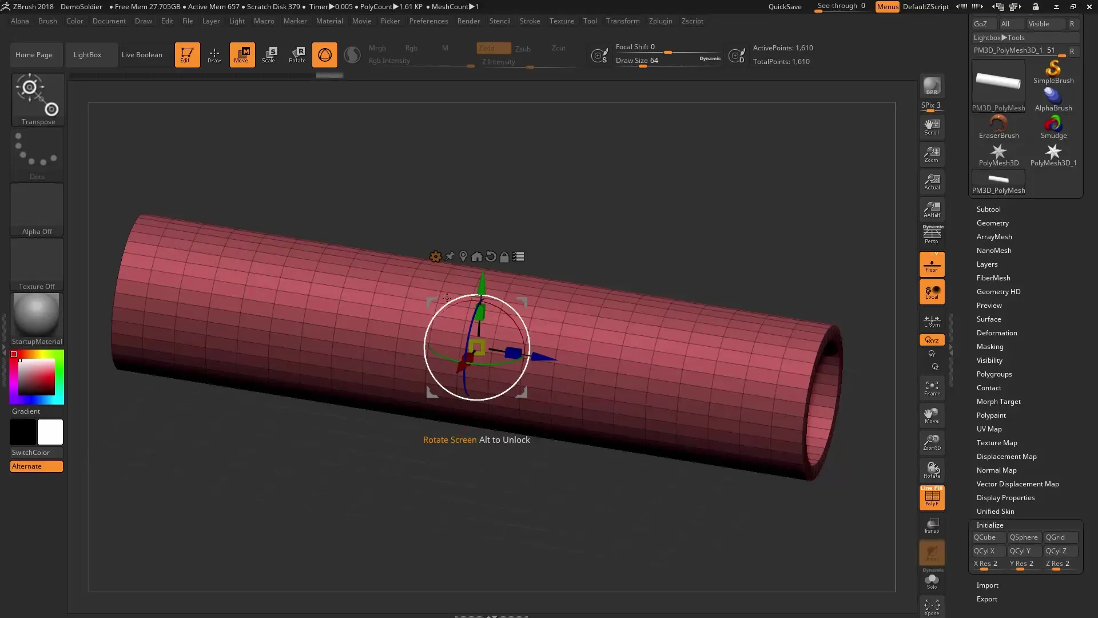Click the AAHalf icon
Image resolution: width=1098 pixels, height=618 pixels.
[x=932, y=209]
